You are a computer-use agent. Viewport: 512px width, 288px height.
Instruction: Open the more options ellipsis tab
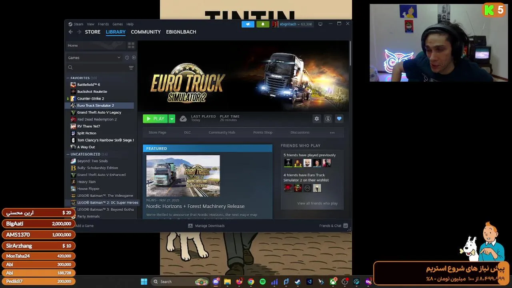pyautogui.click(x=332, y=132)
